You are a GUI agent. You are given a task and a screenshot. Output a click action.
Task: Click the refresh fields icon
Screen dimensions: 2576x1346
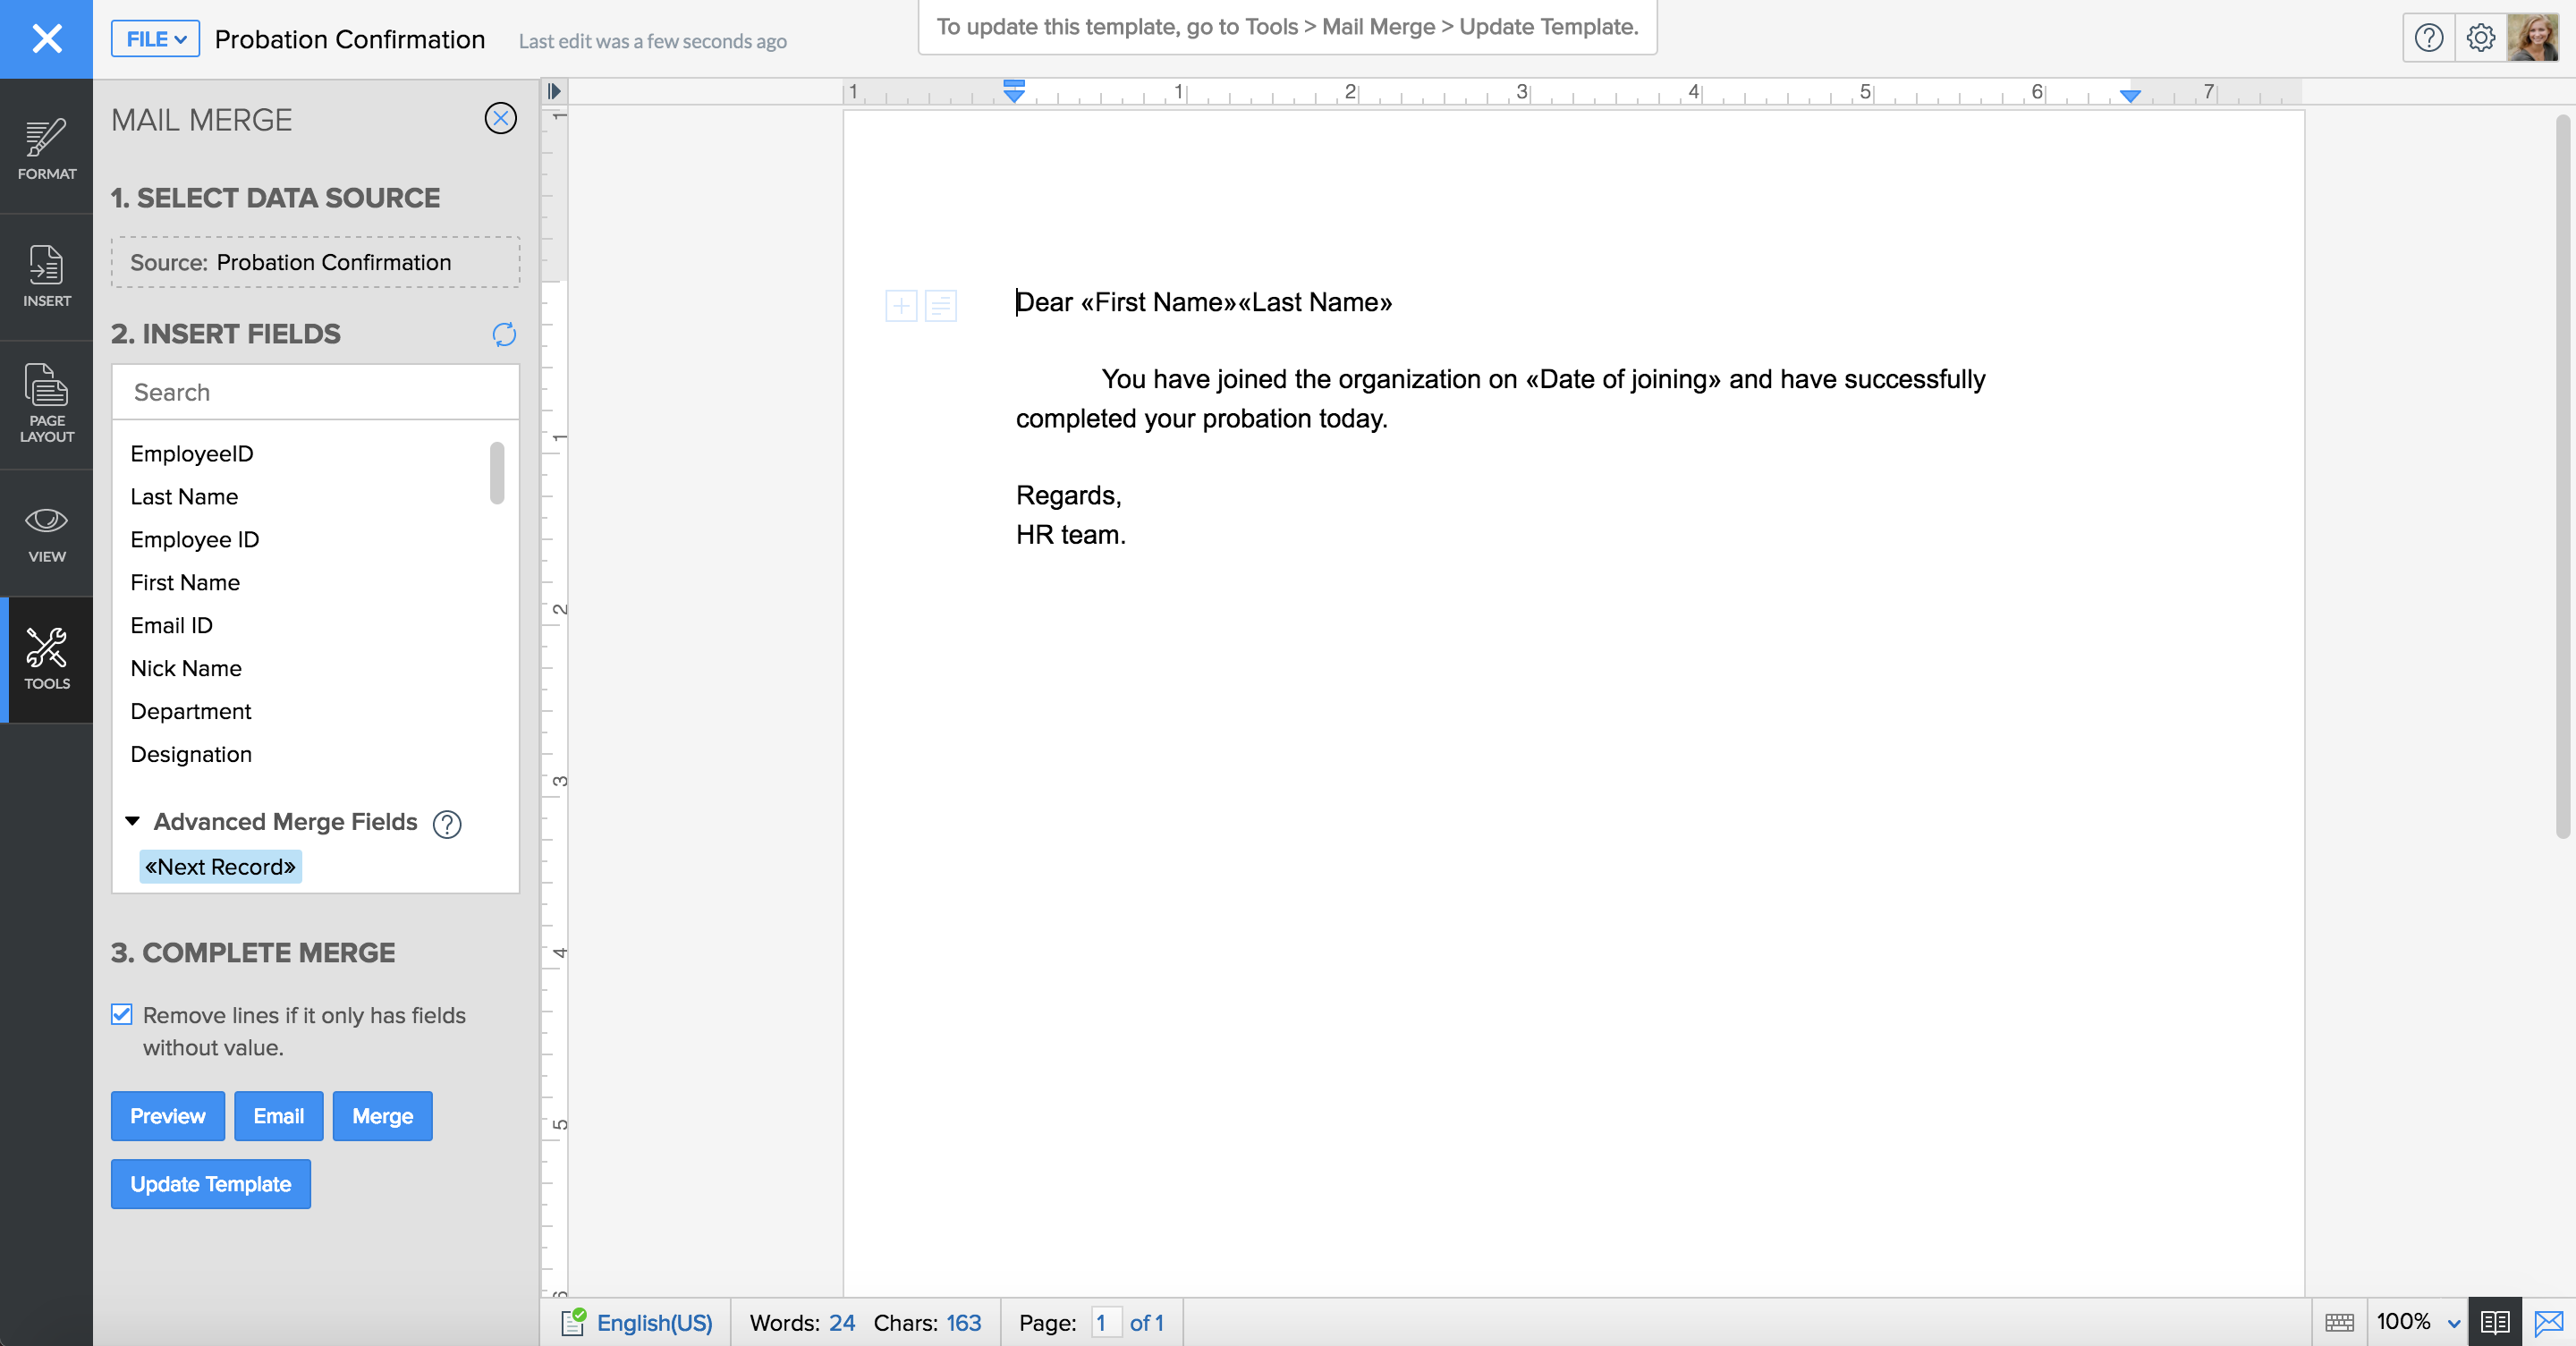504,334
